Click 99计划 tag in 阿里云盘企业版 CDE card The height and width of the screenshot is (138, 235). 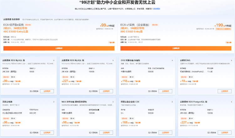pos(124,119)
